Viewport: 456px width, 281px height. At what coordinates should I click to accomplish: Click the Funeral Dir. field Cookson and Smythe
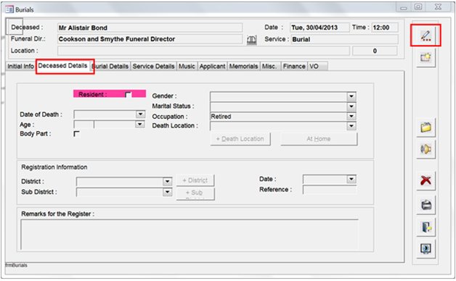[x=150, y=39]
